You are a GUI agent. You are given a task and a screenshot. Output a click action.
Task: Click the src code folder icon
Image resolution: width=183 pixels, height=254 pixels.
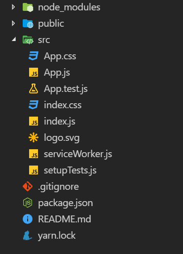28,40
